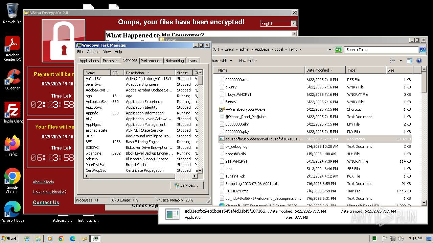
Task: Open Google Chrome desktop shortcut
Action: tap(12, 181)
